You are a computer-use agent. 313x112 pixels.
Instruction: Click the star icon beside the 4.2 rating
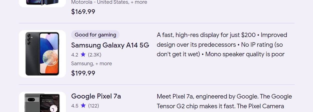point(83,54)
